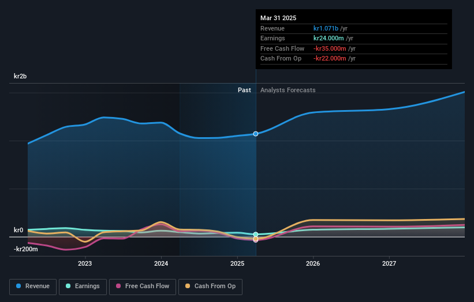Click the Past label on chart
Screen dimensions: 474x302
(x=244, y=90)
